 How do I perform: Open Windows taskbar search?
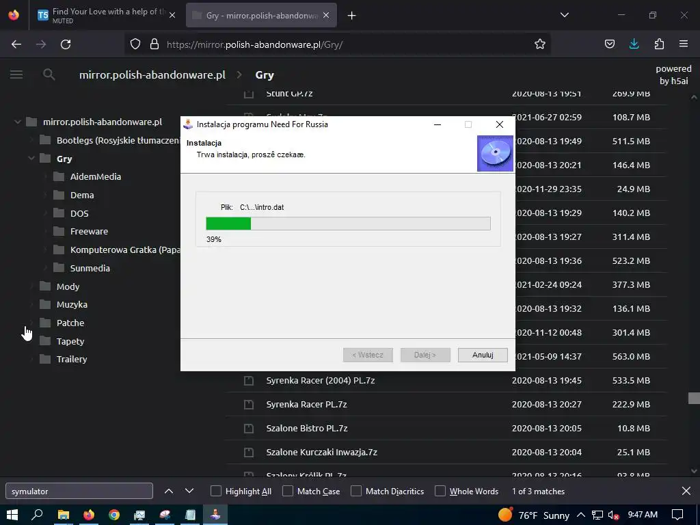point(37,515)
